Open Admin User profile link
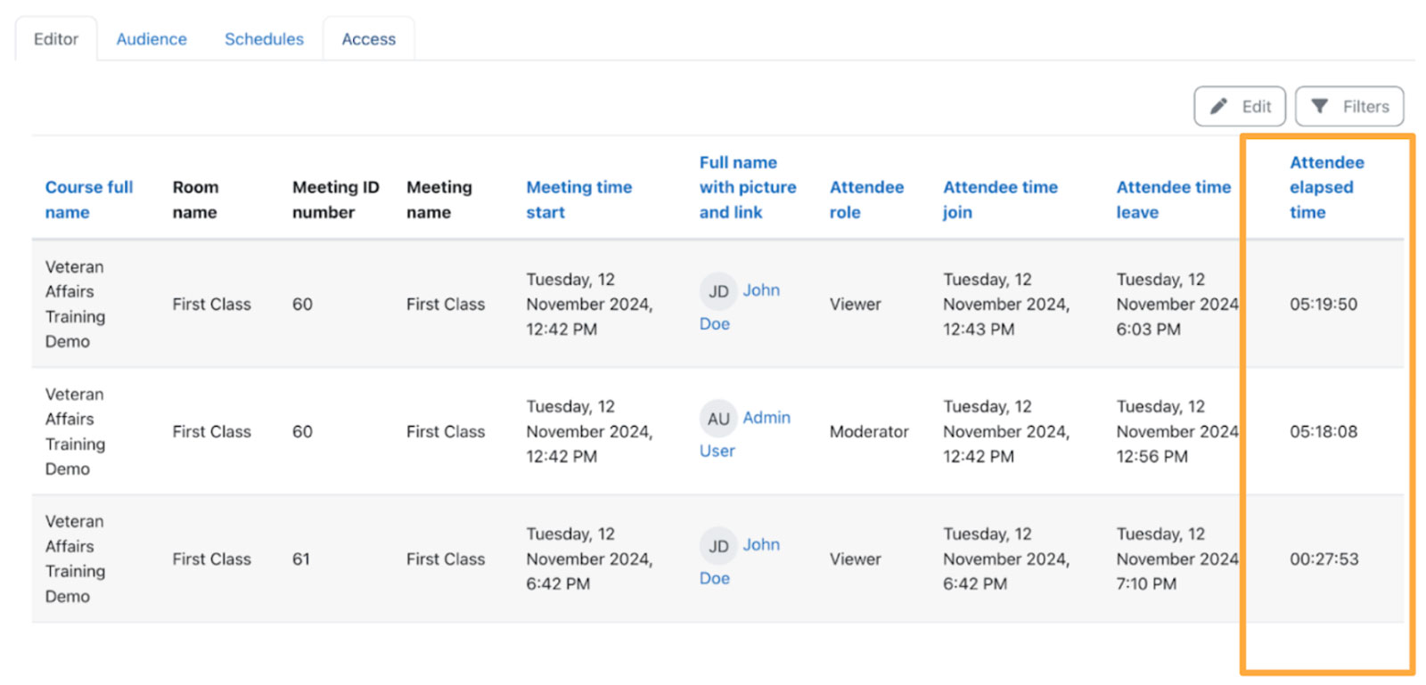1426x685 pixels. 766,418
